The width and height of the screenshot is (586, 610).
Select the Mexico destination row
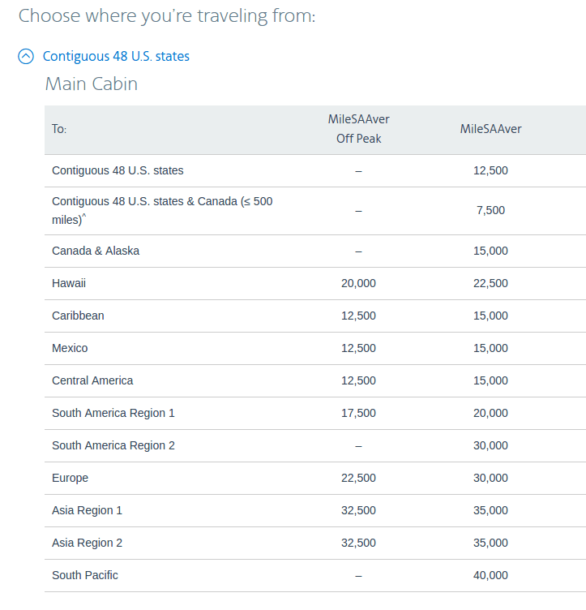[x=315, y=348]
